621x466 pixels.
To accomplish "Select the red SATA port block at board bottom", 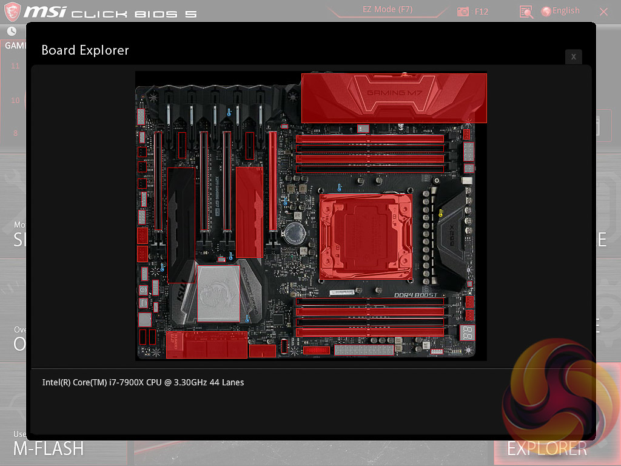I will (207, 345).
